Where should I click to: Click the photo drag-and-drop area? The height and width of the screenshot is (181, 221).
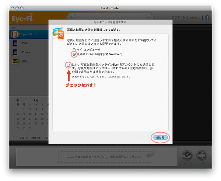pyautogui.click(x=105, y=157)
